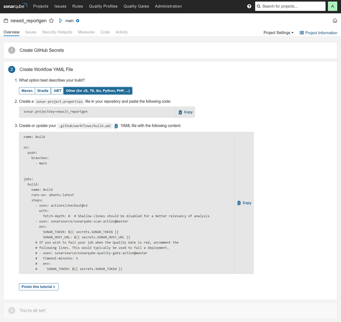Click the avatar icon labeled A
Screen dimensions: 341x322
point(332,6)
